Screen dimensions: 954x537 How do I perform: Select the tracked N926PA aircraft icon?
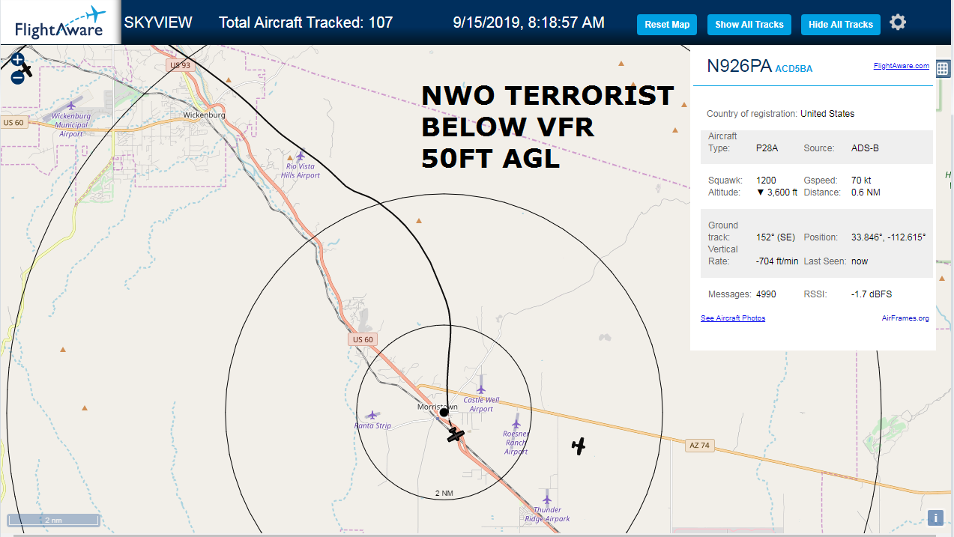(456, 434)
